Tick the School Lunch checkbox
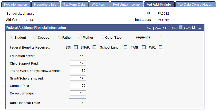The height and width of the screenshot is (111, 217). [x=125, y=47]
